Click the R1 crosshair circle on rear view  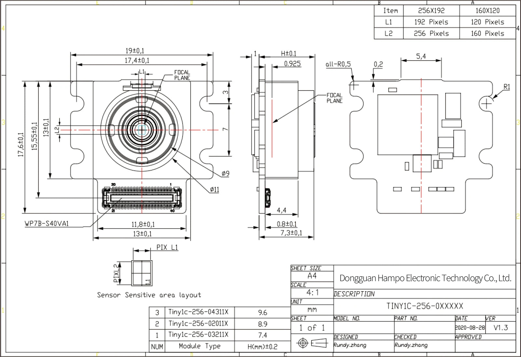[x=486, y=104]
